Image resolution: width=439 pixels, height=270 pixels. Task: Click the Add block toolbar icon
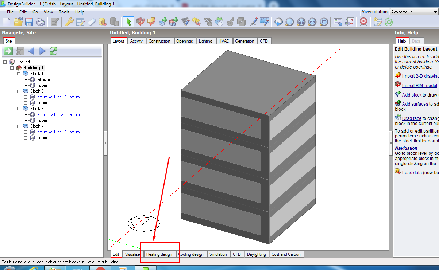coord(163,22)
